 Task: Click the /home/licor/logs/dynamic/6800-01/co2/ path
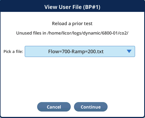point(88,33)
